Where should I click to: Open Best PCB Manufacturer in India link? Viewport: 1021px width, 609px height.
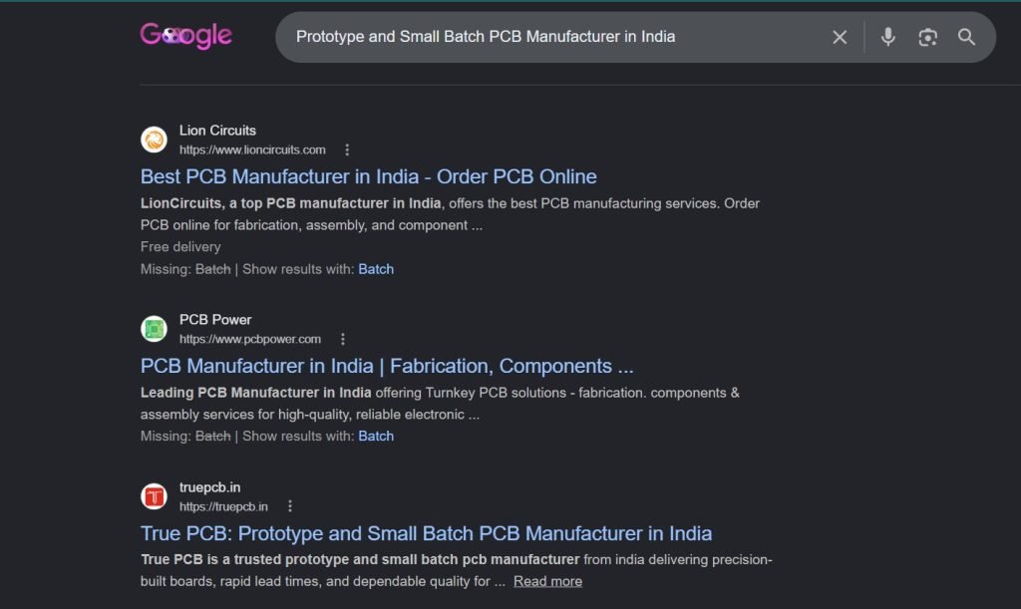(369, 176)
